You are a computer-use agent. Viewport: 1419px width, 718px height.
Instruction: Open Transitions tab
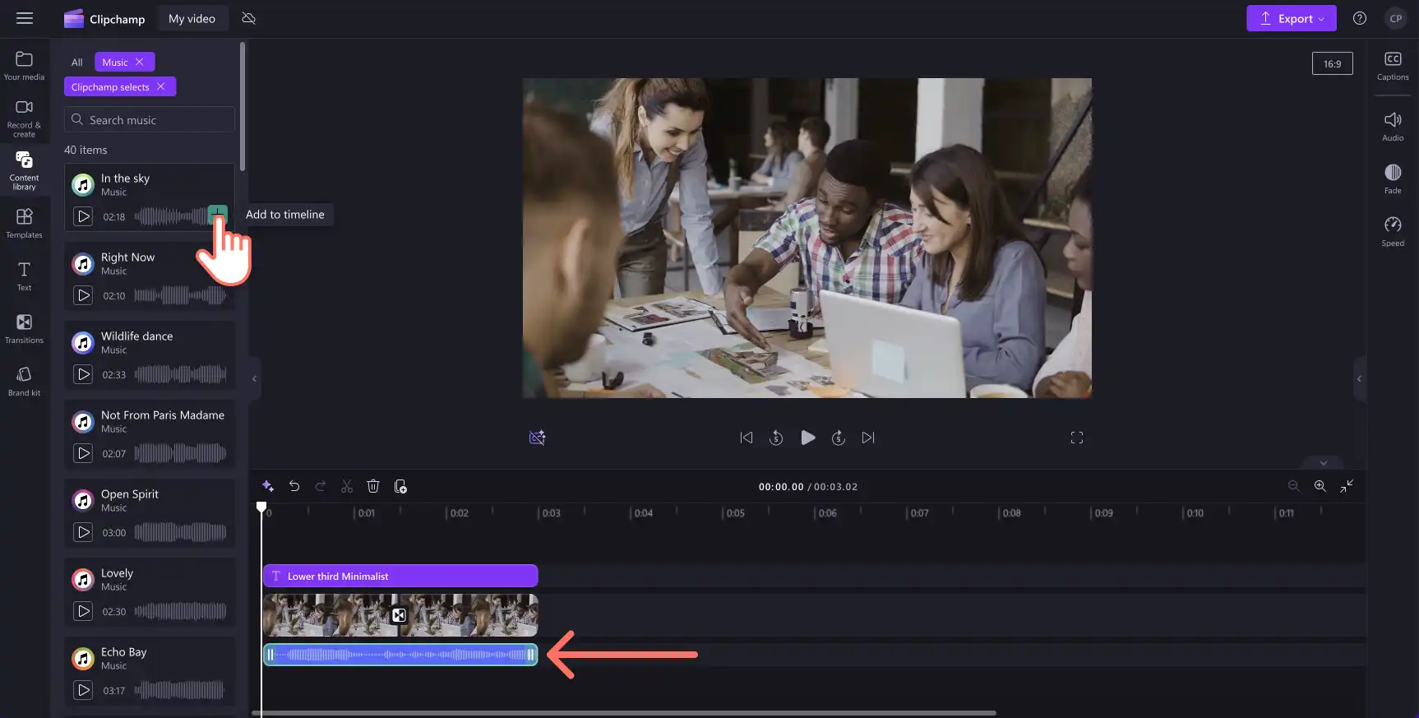(x=24, y=328)
